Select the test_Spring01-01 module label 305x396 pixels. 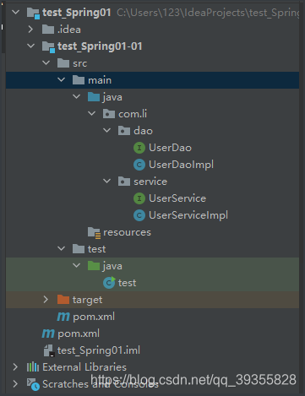pos(100,46)
